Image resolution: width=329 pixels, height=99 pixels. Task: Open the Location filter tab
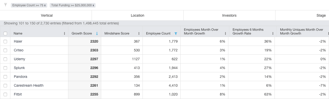pyautogui.click(x=138, y=15)
